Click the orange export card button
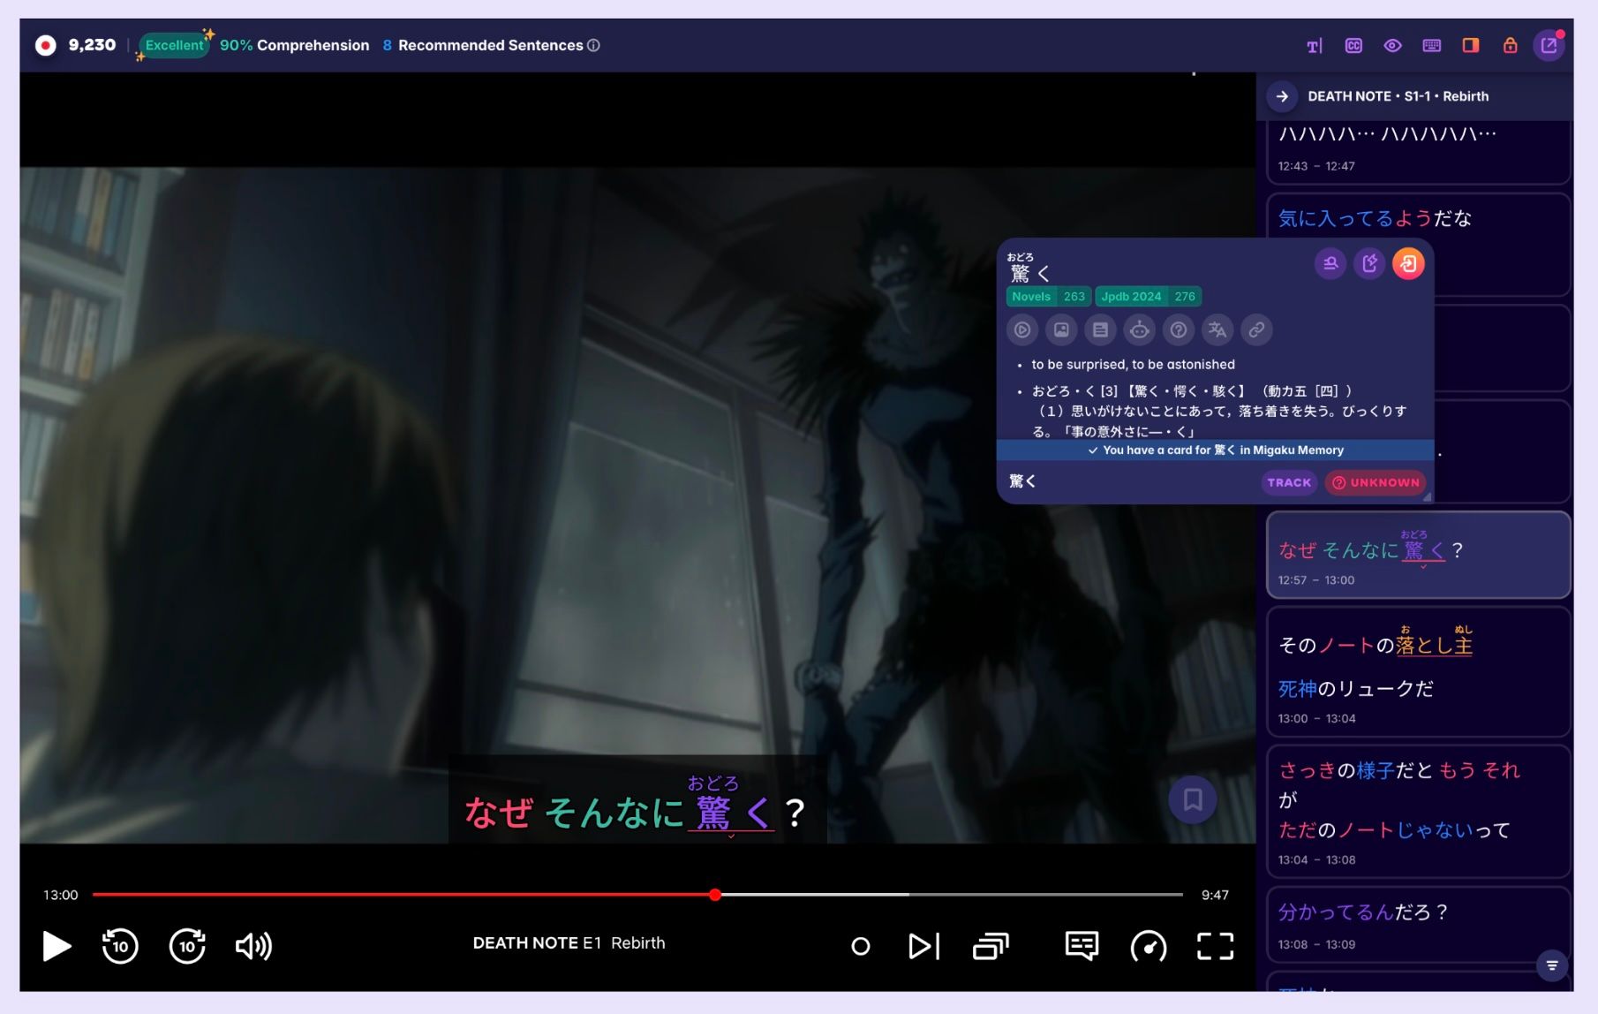This screenshot has height=1014, width=1598. point(1408,263)
